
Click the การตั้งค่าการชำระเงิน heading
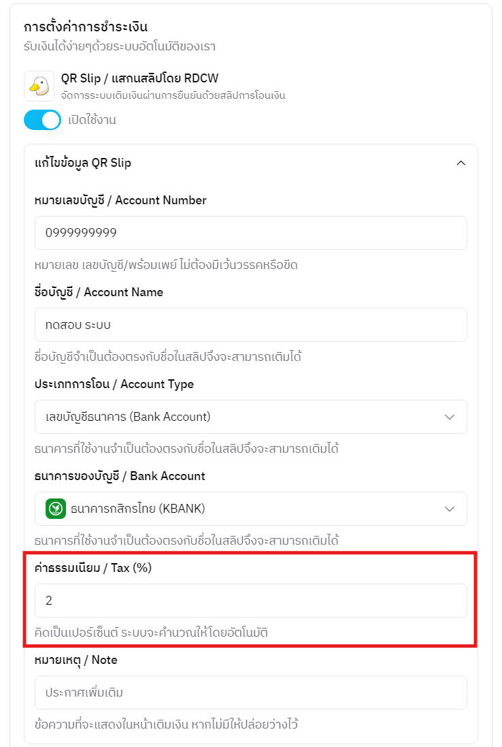pos(89,22)
